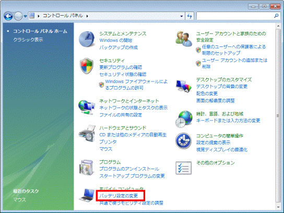
Task: Open キーボードまたは入力方法の変更 link
Action: tap(228, 121)
